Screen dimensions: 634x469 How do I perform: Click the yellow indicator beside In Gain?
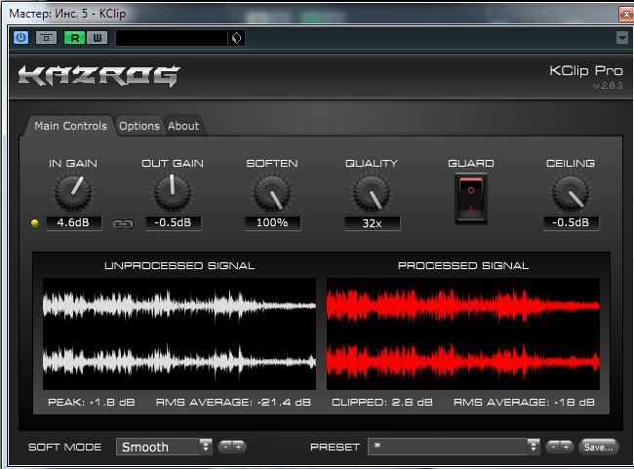[36, 223]
